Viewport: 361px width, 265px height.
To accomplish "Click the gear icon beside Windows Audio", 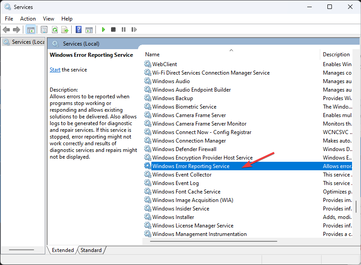I will point(147,81).
